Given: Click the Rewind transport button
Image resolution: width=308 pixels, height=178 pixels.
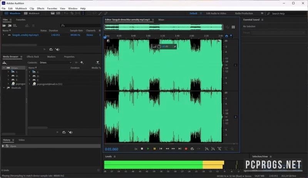Looking at the screenshot, I should [x=167, y=149].
